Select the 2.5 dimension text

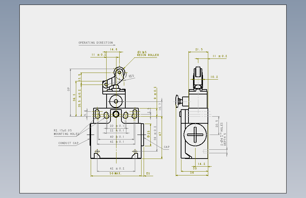click(149, 111)
